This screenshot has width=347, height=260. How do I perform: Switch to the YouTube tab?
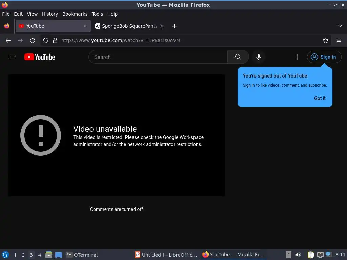pyautogui.click(x=53, y=26)
